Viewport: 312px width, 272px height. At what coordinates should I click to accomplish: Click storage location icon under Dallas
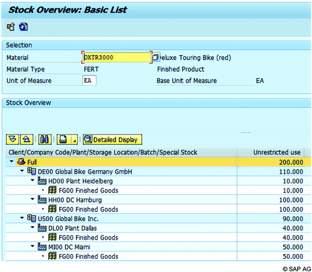click(53, 237)
